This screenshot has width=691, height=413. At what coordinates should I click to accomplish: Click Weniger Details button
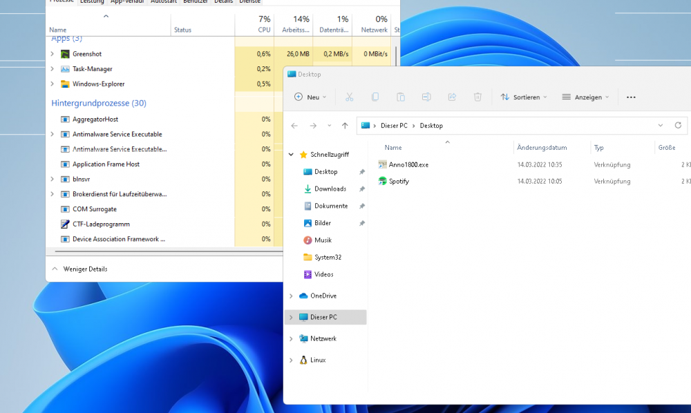(79, 269)
